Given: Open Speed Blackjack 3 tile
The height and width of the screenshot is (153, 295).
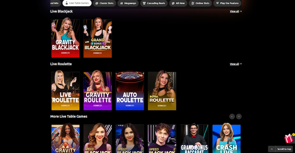Looking at the screenshot, I should [130, 139].
